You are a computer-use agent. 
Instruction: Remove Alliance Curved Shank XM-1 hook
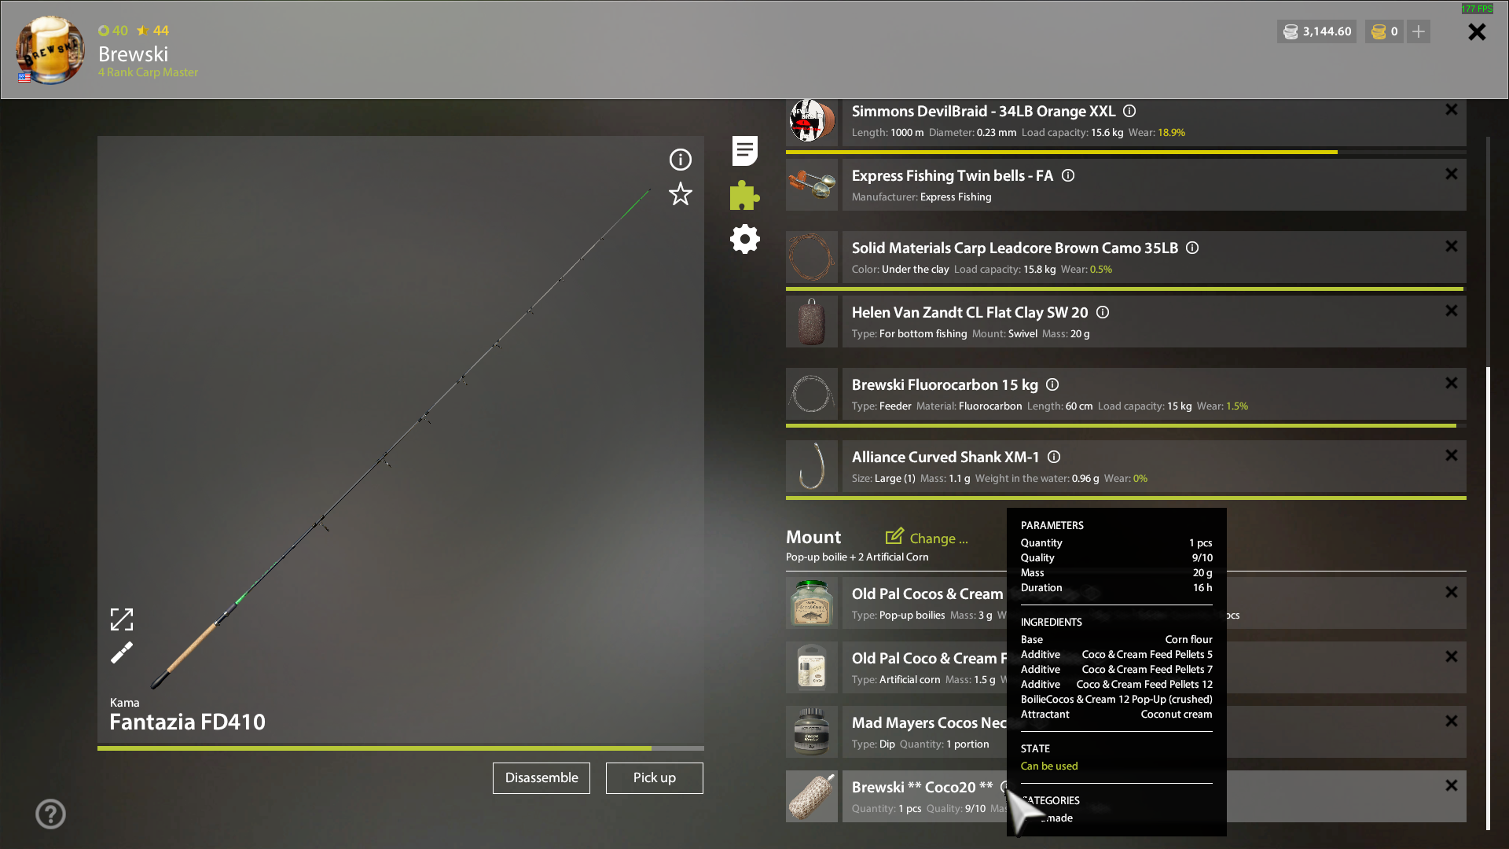(x=1451, y=456)
